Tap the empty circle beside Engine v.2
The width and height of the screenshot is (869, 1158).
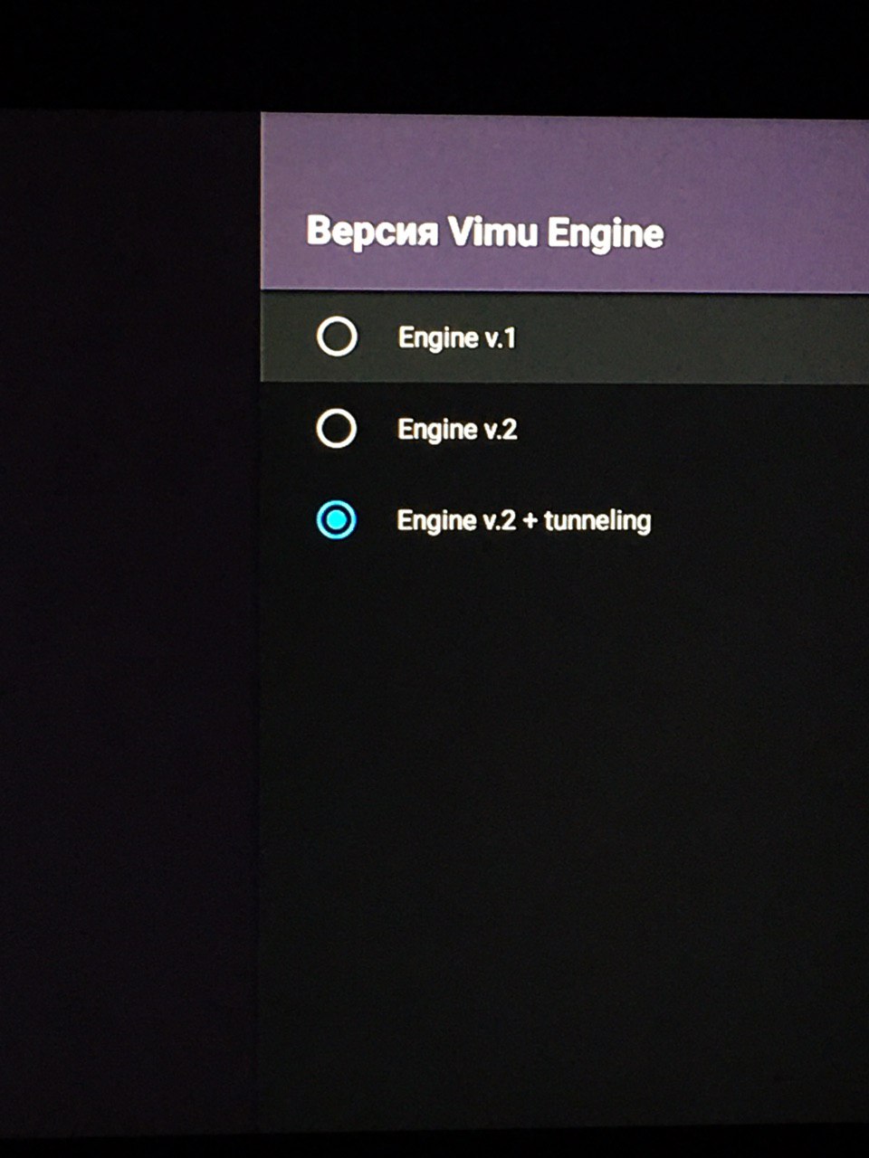pos(337,428)
